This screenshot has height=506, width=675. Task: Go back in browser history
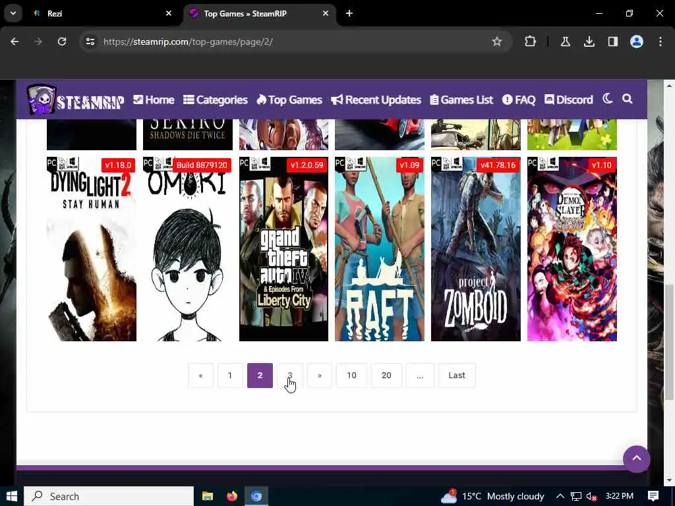pos(15,42)
